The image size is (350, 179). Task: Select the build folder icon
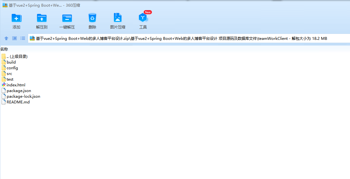(3, 62)
